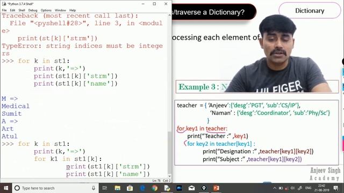344x193 pixels.
Task: Click the ENG language indicator
Action: (308, 188)
